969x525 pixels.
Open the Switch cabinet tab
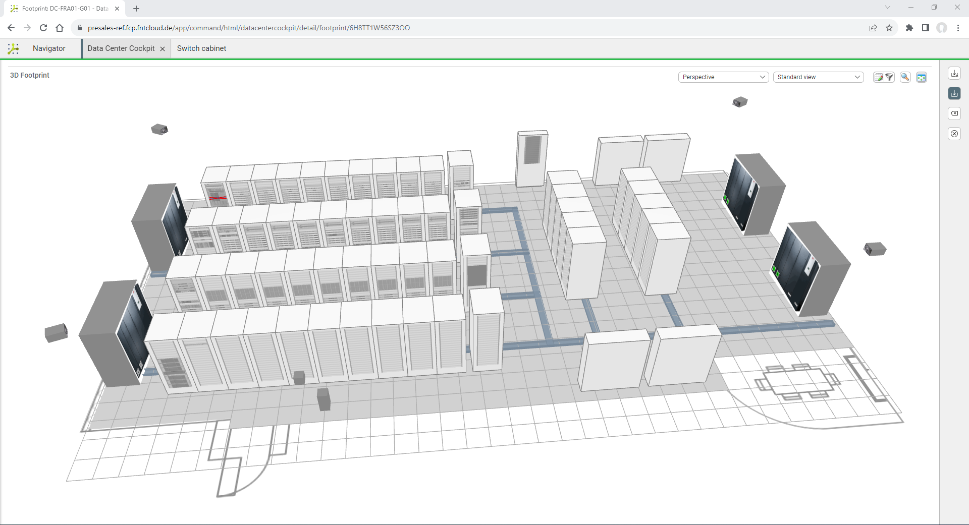(201, 48)
